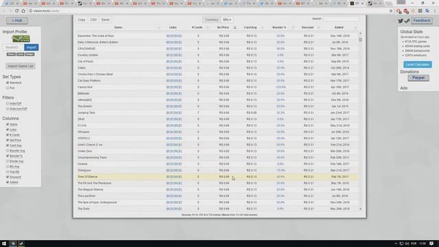Open Chrome menu three-dot icon
The height and width of the screenshot is (247, 439).
click(x=435, y=11)
